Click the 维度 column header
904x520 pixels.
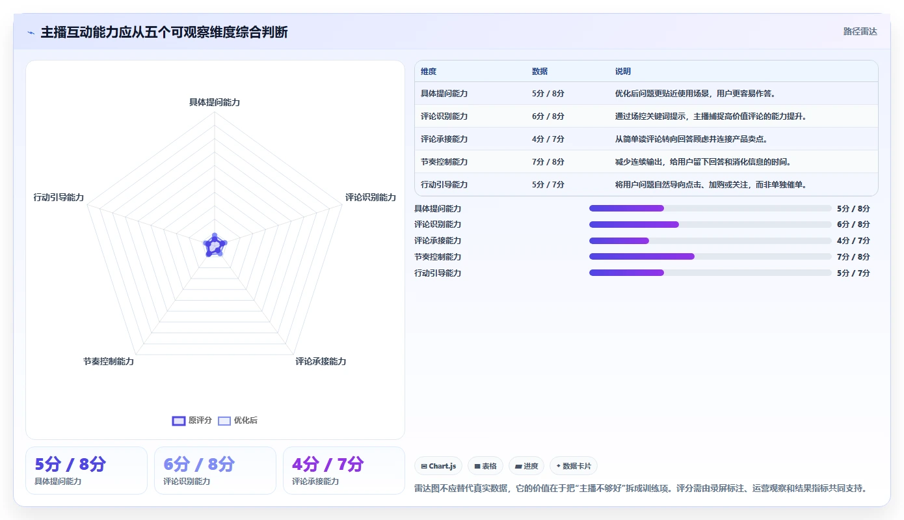tap(429, 72)
